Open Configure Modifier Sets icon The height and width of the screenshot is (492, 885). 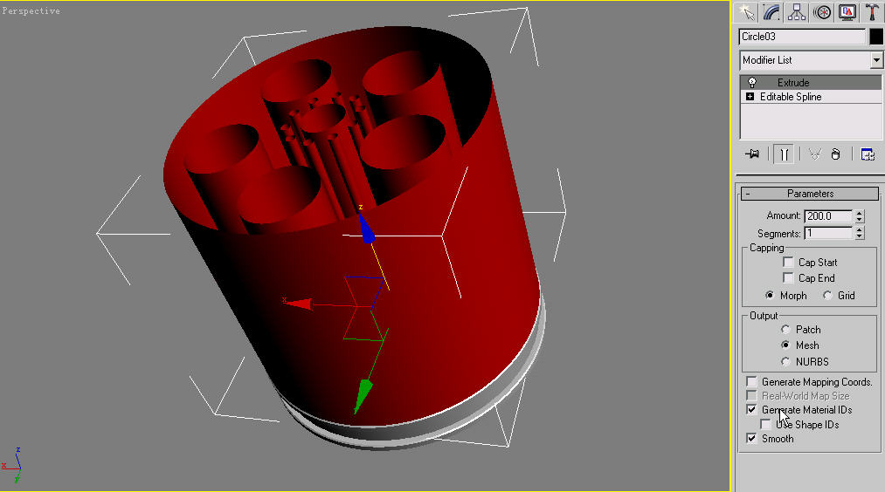click(868, 154)
